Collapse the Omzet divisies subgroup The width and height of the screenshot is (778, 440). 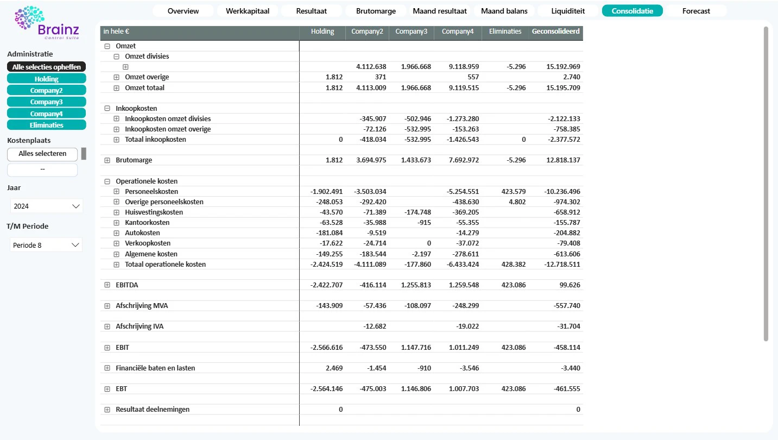click(x=116, y=56)
